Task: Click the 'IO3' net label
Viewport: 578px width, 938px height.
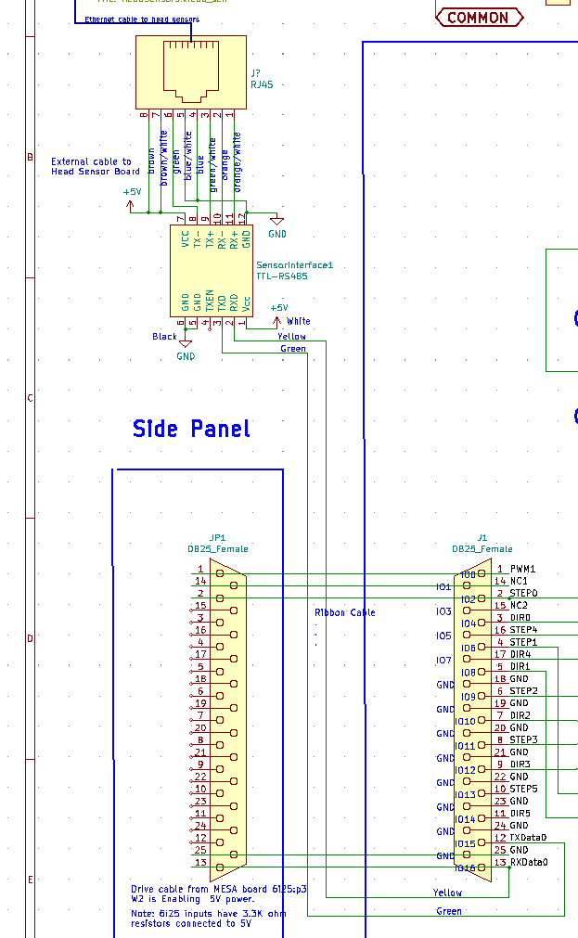Action: click(x=443, y=611)
